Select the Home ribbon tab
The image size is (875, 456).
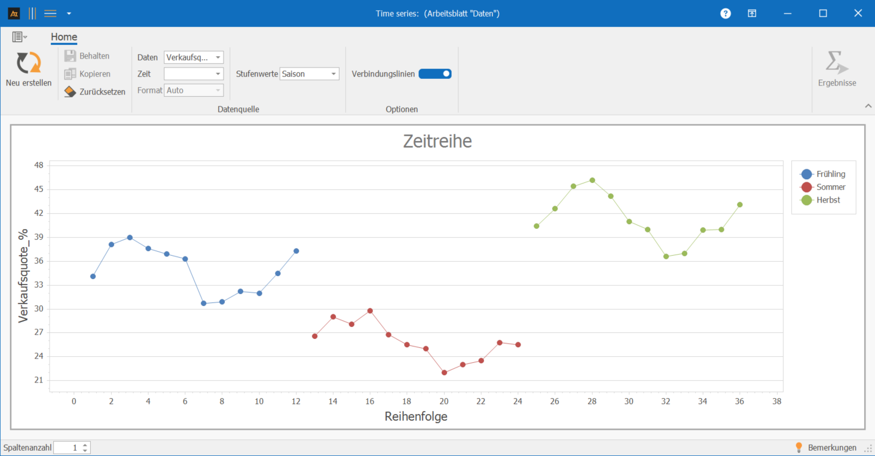(64, 37)
